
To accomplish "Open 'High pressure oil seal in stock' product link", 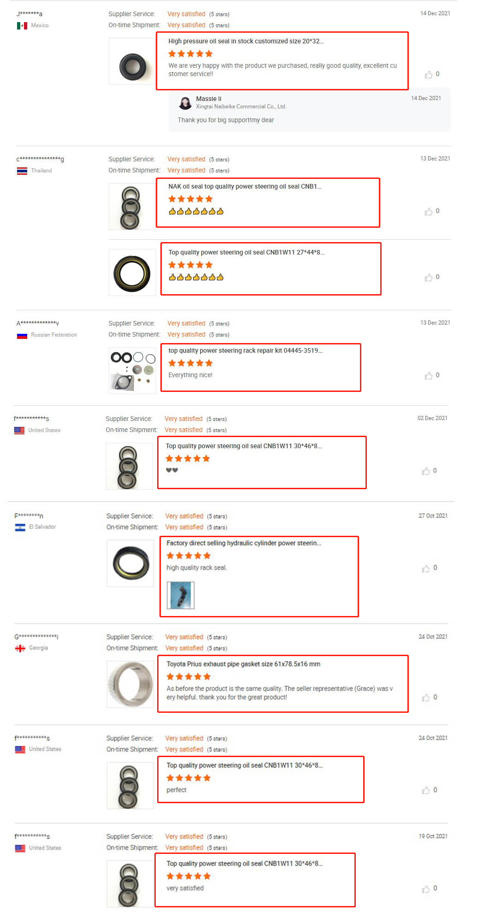I will point(246,41).
